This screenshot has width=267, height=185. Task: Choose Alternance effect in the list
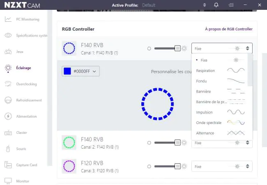(x=220, y=133)
